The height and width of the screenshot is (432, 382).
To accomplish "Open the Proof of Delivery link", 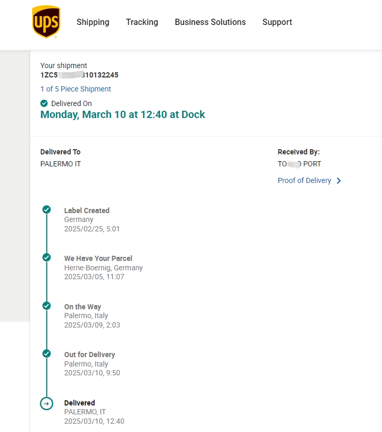I will [305, 180].
